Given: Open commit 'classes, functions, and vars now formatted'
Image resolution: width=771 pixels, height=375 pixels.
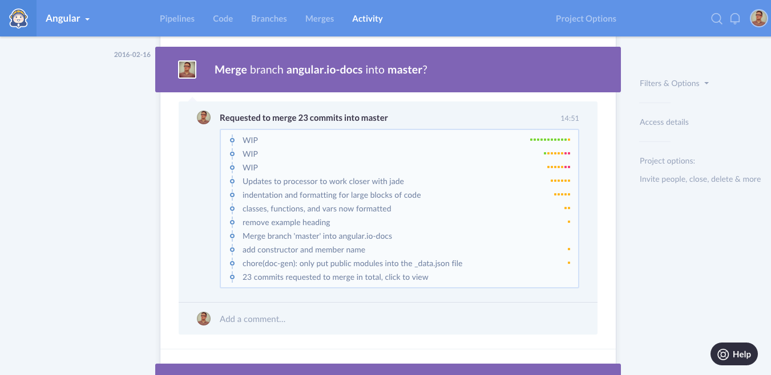Looking at the screenshot, I should [x=317, y=209].
